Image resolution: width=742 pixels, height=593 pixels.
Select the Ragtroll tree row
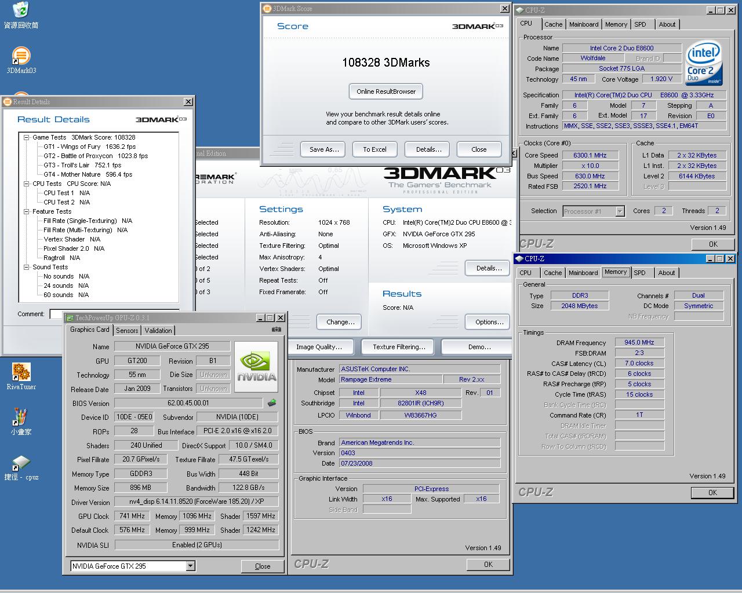click(x=61, y=258)
